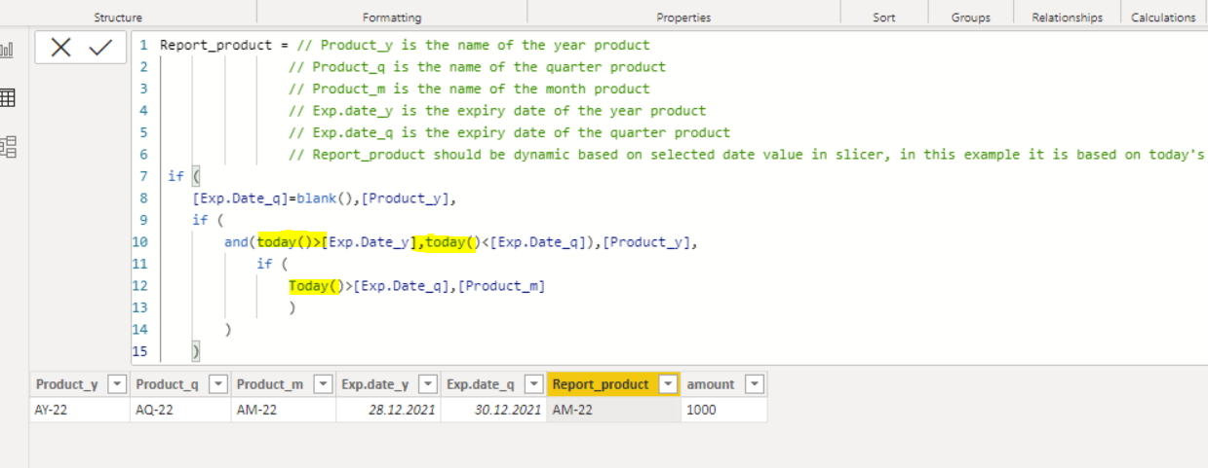The image size is (1208, 468).
Task: Select the Product_q column header
Action: pyautogui.click(x=181, y=384)
